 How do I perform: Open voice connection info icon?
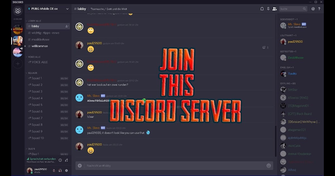[x=60, y=160]
